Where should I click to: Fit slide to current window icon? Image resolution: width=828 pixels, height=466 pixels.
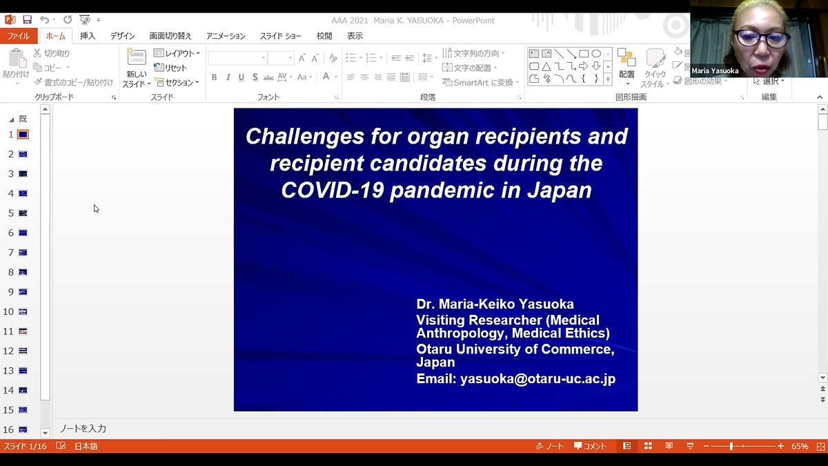coord(820,447)
